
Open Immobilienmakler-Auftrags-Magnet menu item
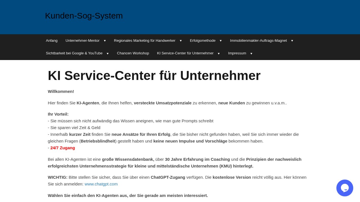tap(258, 41)
